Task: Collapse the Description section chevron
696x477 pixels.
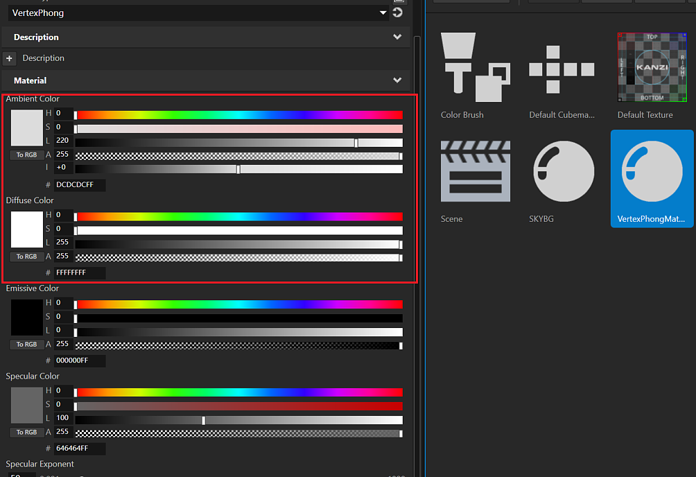Action: click(397, 37)
